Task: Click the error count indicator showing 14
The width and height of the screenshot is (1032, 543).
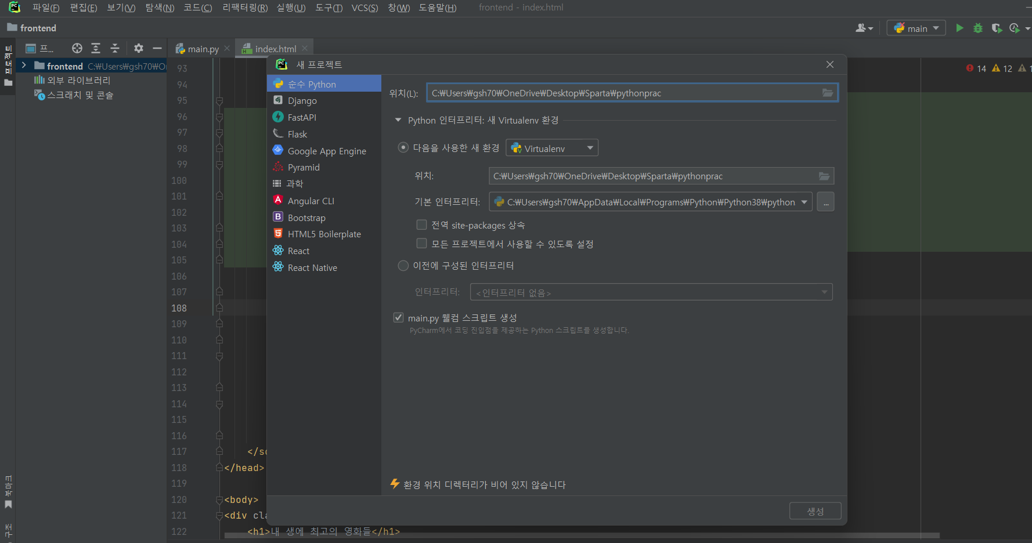Action: [976, 68]
